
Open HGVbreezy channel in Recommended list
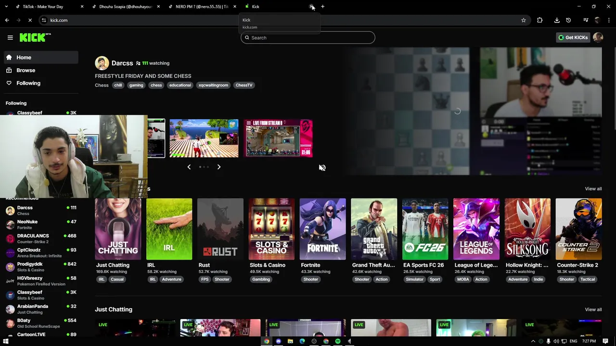[41, 281]
